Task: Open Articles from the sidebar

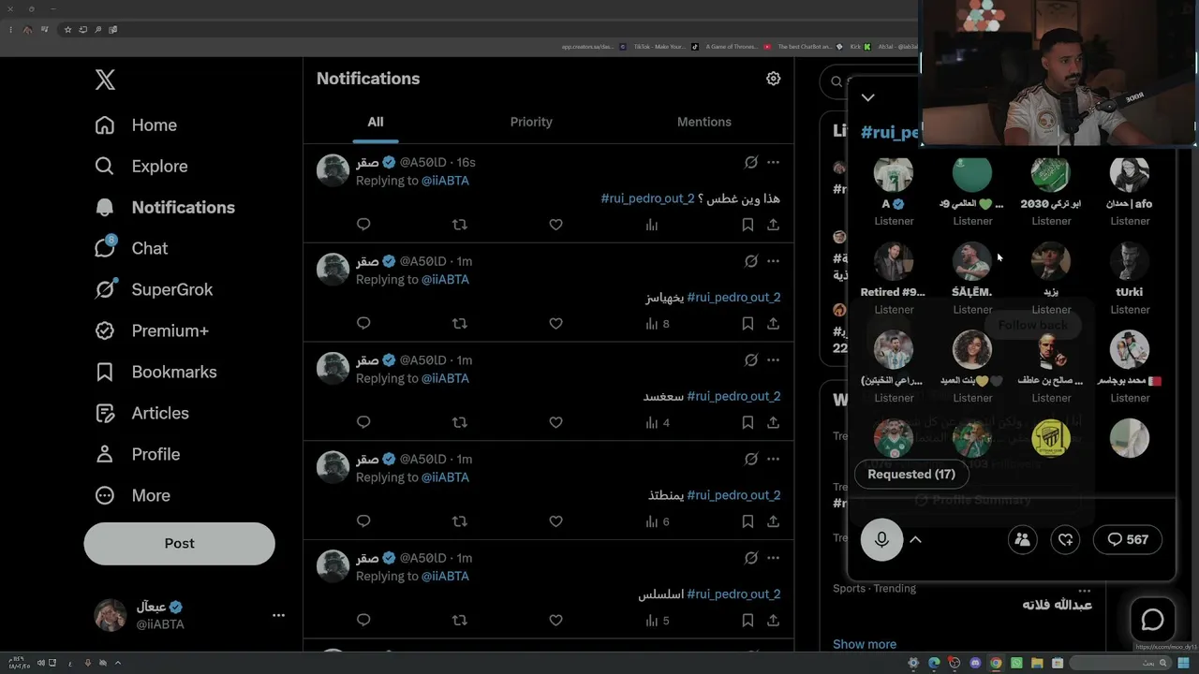Action: (x=141, y=413)
